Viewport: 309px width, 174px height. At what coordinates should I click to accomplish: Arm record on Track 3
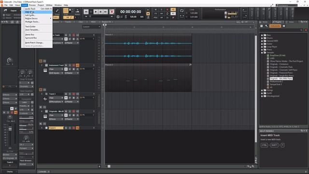(73, 94)
